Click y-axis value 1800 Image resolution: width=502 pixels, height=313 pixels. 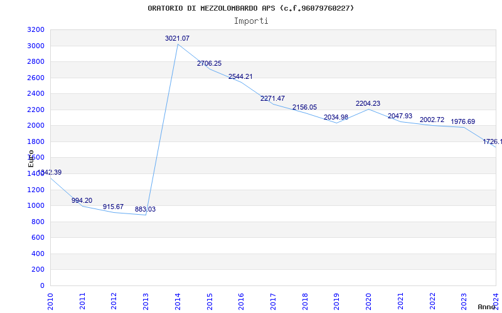tap(36, 142)
